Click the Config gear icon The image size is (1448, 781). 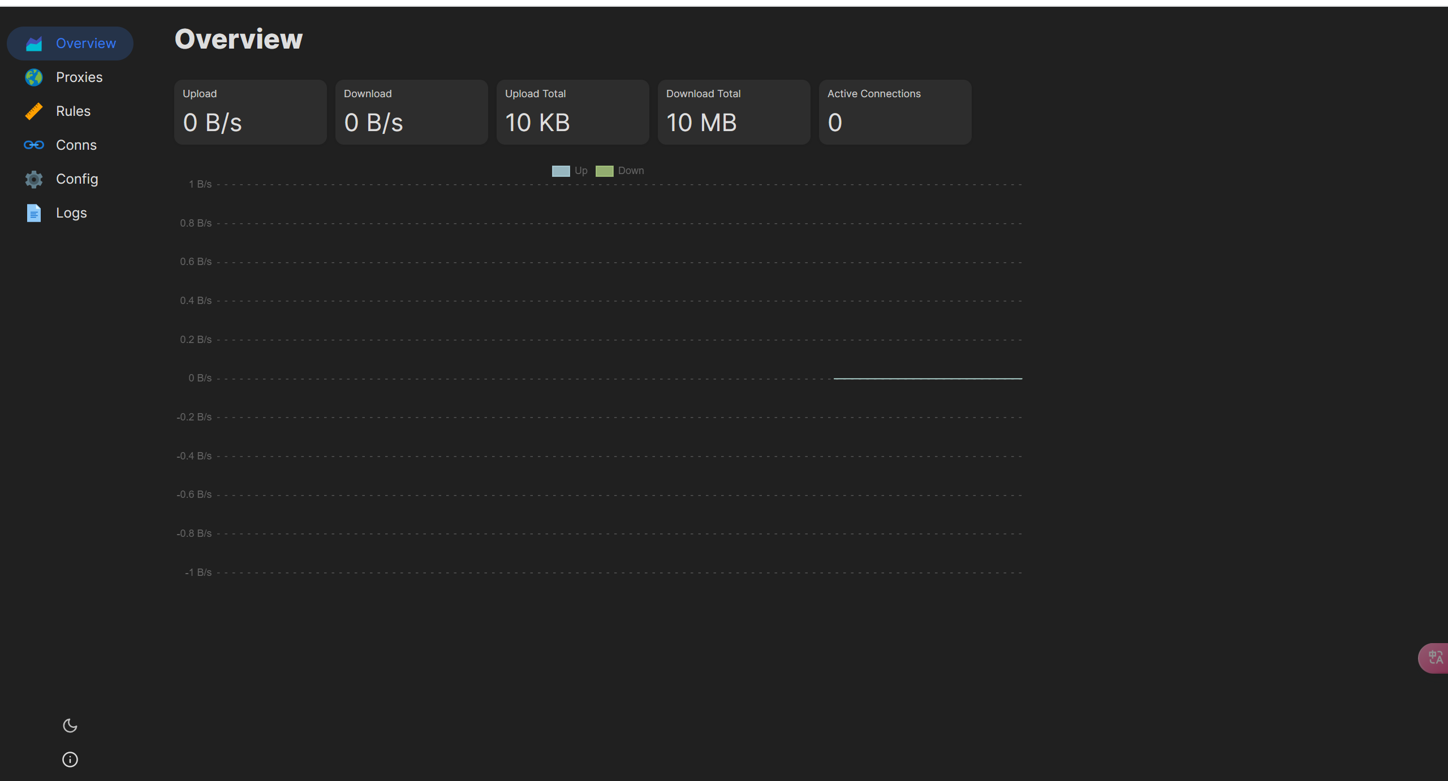coord(34,179)
